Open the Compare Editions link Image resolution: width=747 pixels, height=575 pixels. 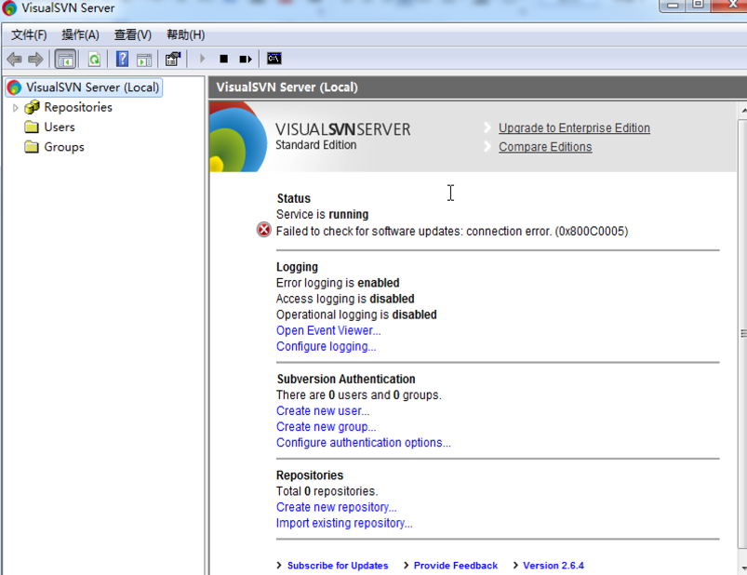(545, 147)
